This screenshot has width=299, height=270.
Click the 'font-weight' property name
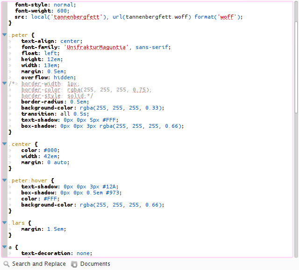[x=33, y=11]
